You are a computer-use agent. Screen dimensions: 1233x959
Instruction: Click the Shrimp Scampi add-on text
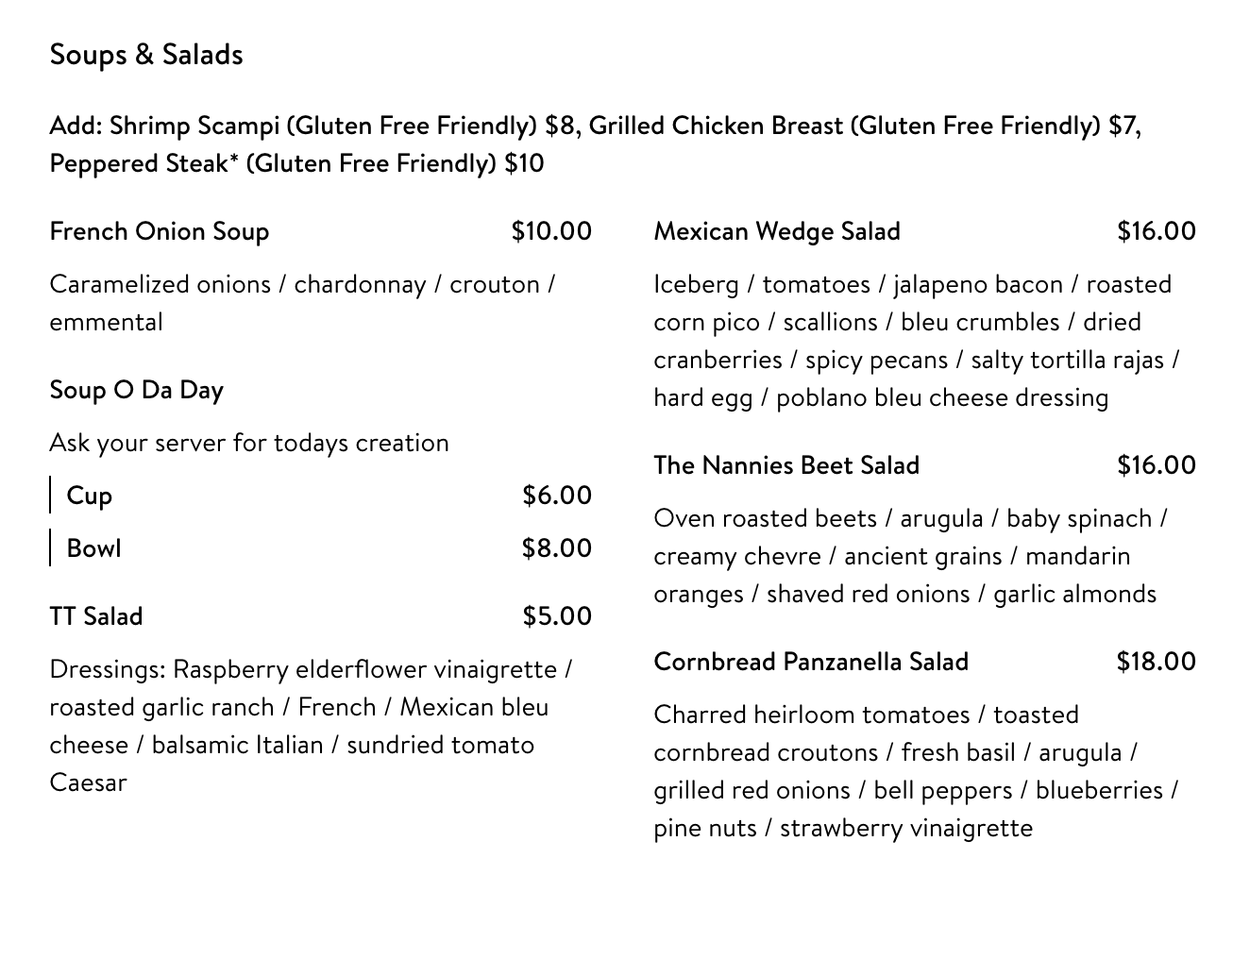point(321,126)
